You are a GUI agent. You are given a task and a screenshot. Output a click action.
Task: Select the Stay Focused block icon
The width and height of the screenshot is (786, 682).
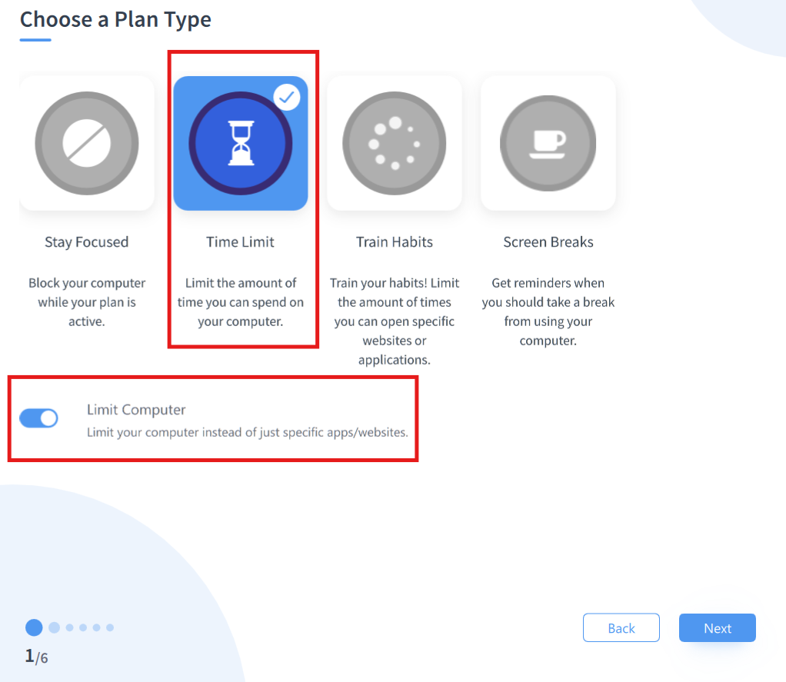coord(87,143)
